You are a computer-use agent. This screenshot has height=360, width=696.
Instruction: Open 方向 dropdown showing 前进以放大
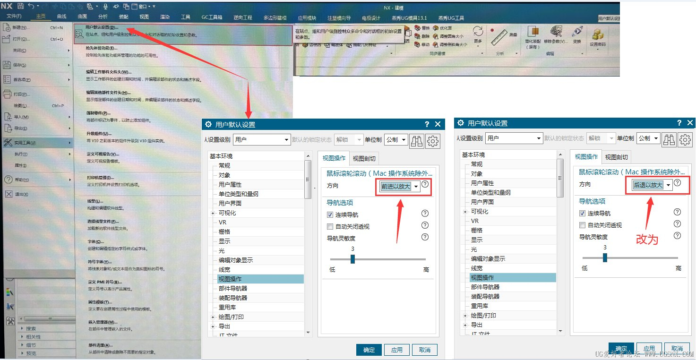400,187
